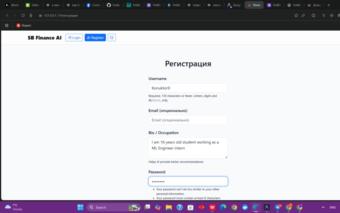Click the Password input field
The image size is (340, 213).
(x=188, y=181)
